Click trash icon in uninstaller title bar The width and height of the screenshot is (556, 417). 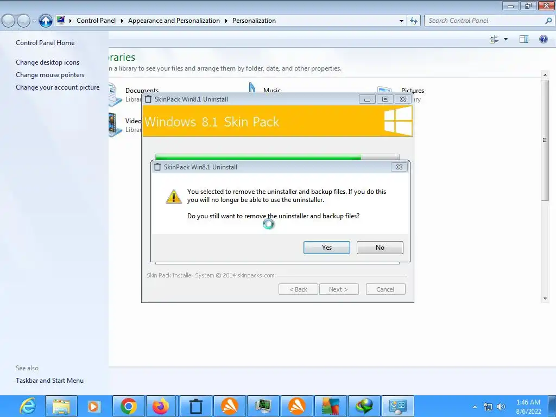point(148,99)
